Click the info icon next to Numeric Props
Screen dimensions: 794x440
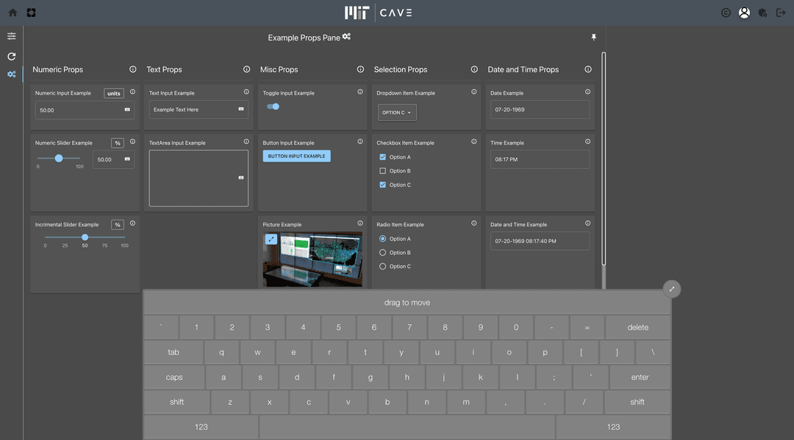pos(133,69)
